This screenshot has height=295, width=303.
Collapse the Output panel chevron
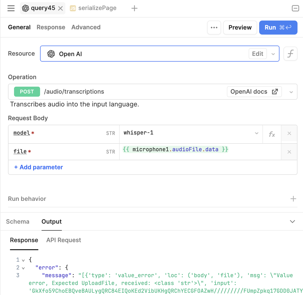[x=292, y=222]
